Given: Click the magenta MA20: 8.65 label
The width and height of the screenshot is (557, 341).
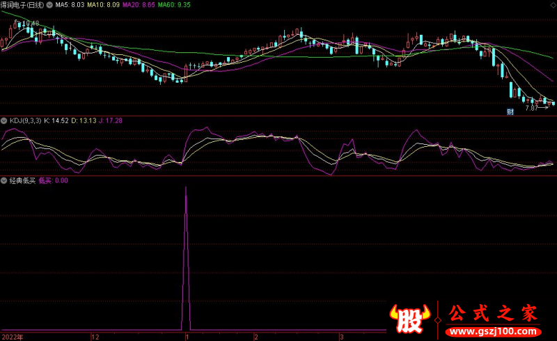Looking at the screenshot, I should click(x=137, y=4).
